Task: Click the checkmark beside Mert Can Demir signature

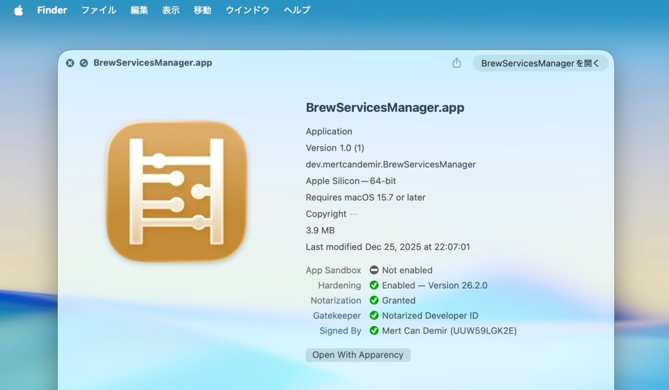Action: tap(374, 331)
